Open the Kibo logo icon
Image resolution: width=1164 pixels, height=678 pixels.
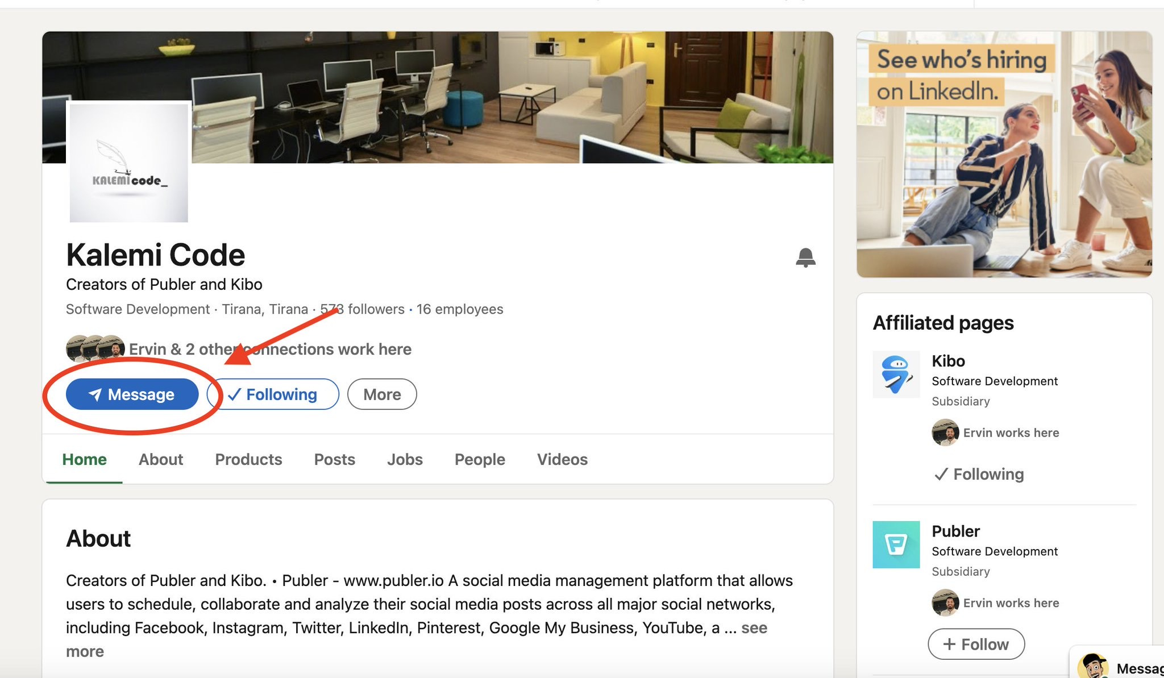tap(896, 374)
